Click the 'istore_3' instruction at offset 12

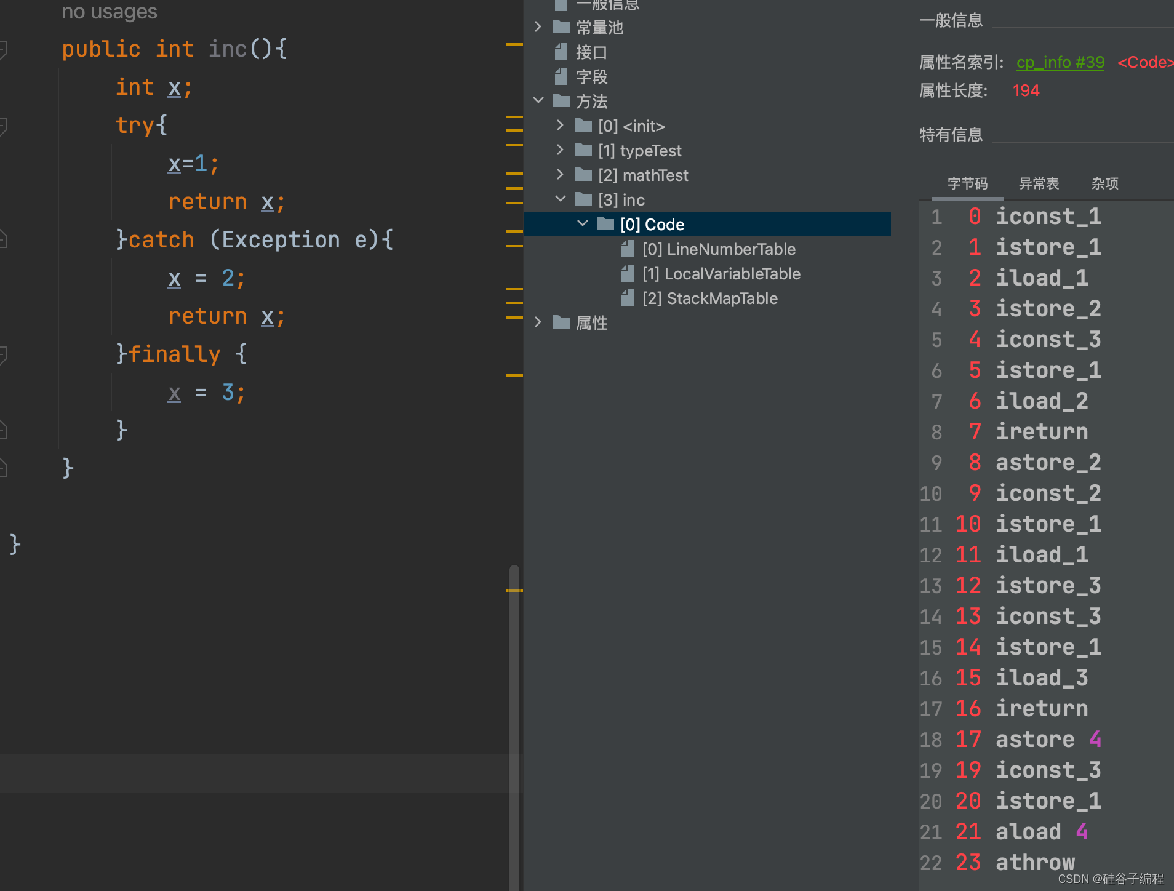1048,585
